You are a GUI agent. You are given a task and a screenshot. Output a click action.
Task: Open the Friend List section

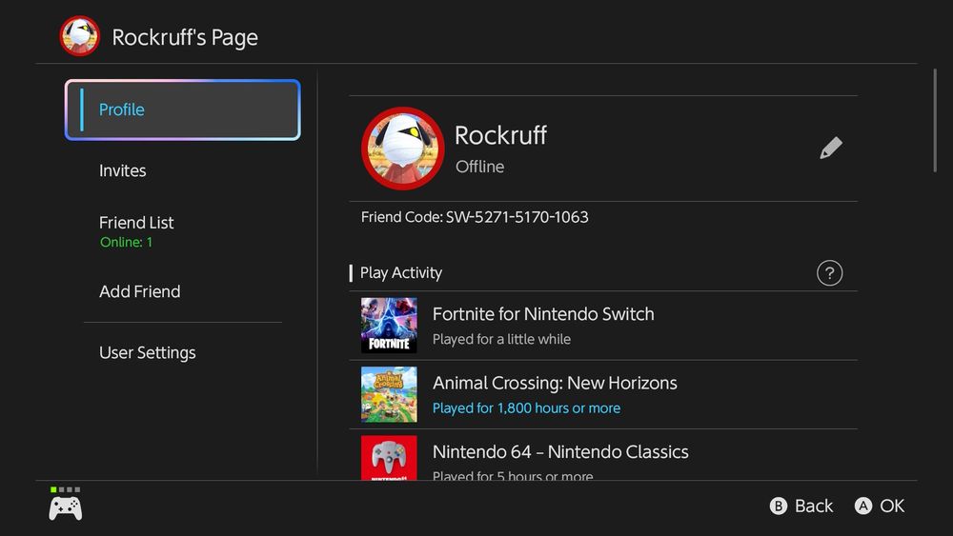click(136, 230)
